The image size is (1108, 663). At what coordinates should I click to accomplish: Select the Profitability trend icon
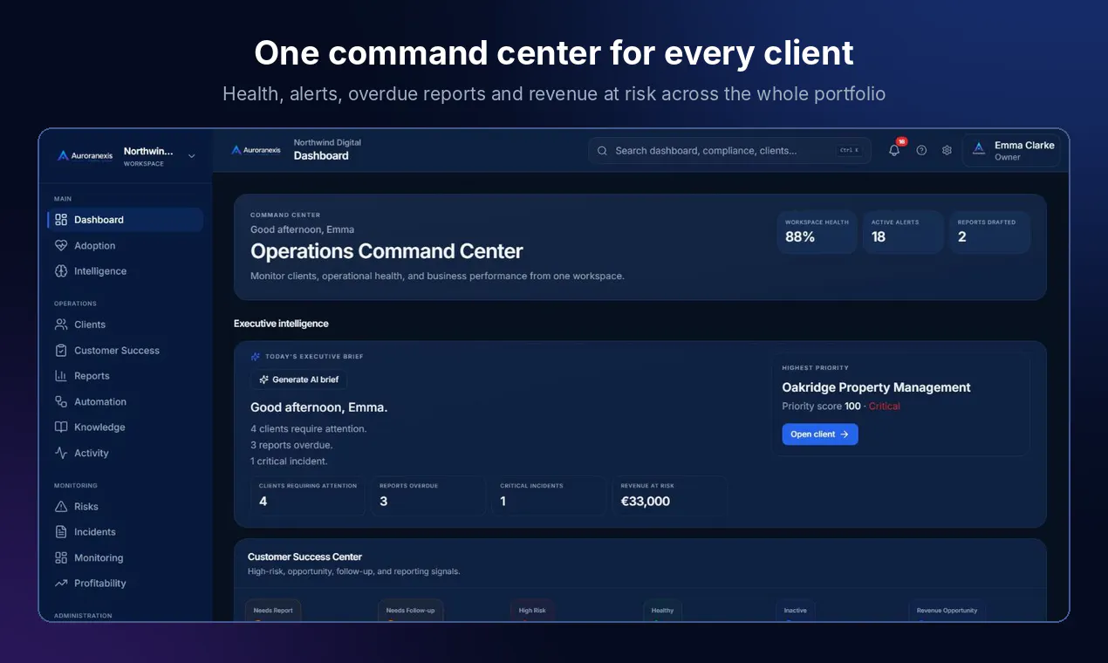click(61, 584)
